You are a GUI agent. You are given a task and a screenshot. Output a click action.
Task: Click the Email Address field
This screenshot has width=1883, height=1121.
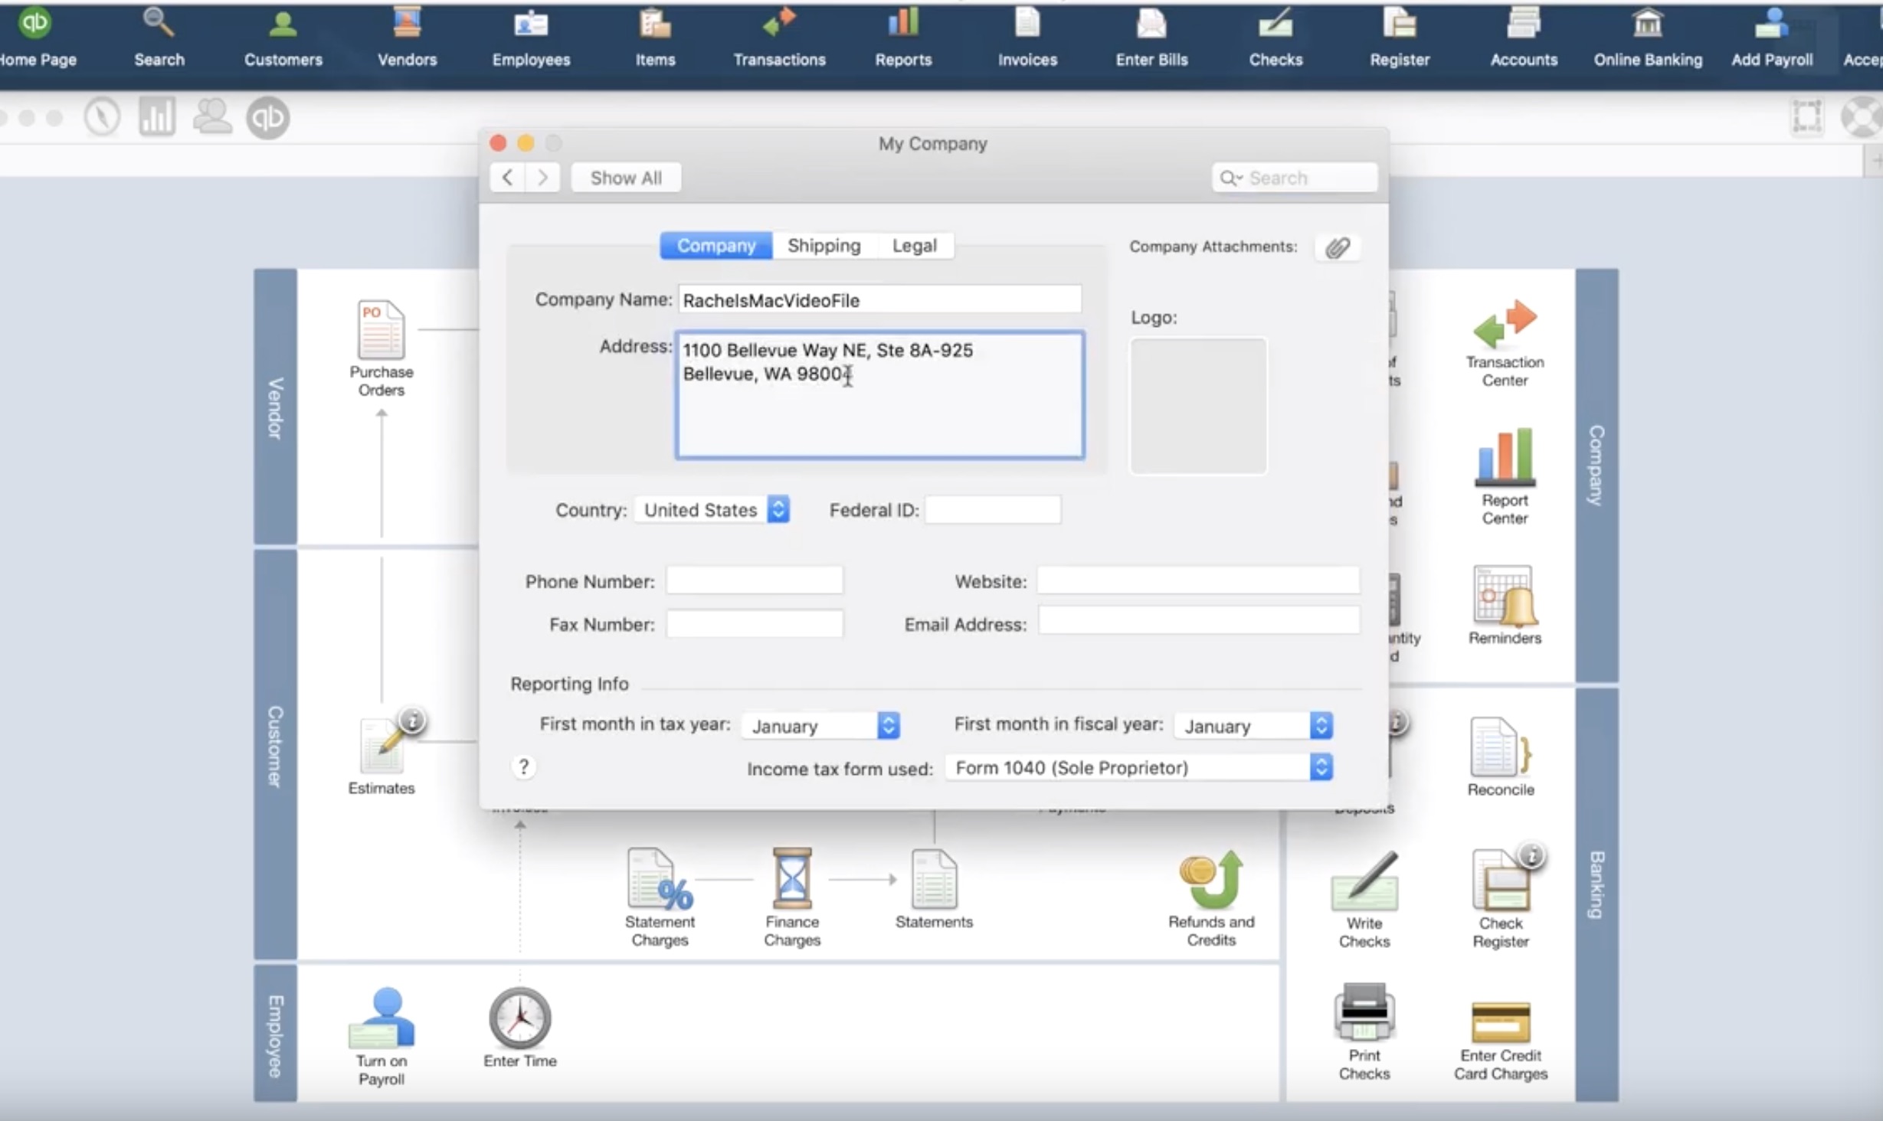[1199, 621]
